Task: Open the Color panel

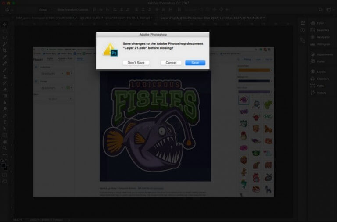Action: click(318, 23)
